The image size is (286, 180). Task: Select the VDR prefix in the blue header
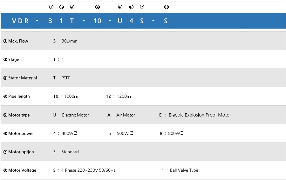(20, 21)
